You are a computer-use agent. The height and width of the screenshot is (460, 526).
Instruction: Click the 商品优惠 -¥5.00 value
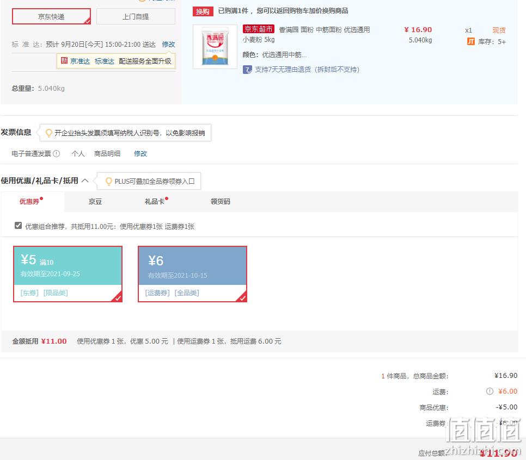click(506, 407)
